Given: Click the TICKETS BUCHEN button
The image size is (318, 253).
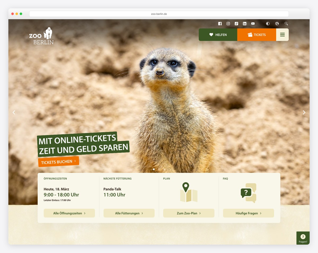Looking at the screenshot, I should pos(58,161).
